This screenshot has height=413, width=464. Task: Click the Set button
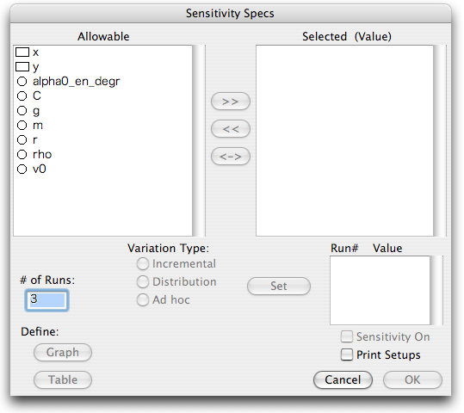pyautogui.click(x=279, y=286)
